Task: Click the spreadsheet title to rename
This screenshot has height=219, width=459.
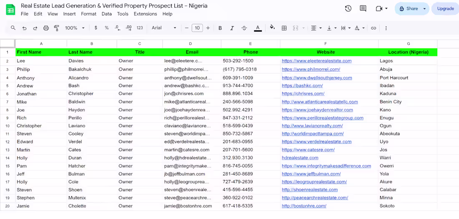Action: tap(114, 6)
